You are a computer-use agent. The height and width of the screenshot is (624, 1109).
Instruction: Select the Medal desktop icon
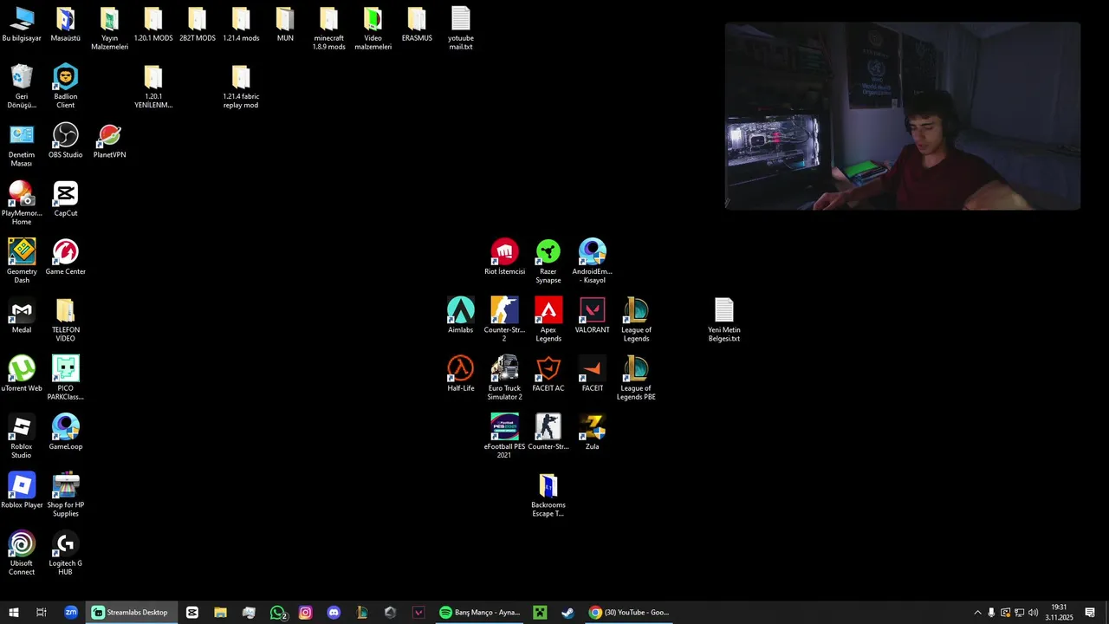click(22, 315)
